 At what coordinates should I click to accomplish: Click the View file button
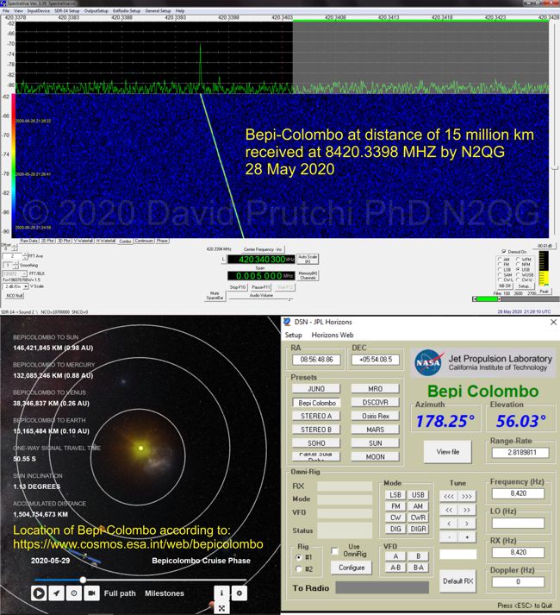(x=447, y=452)
